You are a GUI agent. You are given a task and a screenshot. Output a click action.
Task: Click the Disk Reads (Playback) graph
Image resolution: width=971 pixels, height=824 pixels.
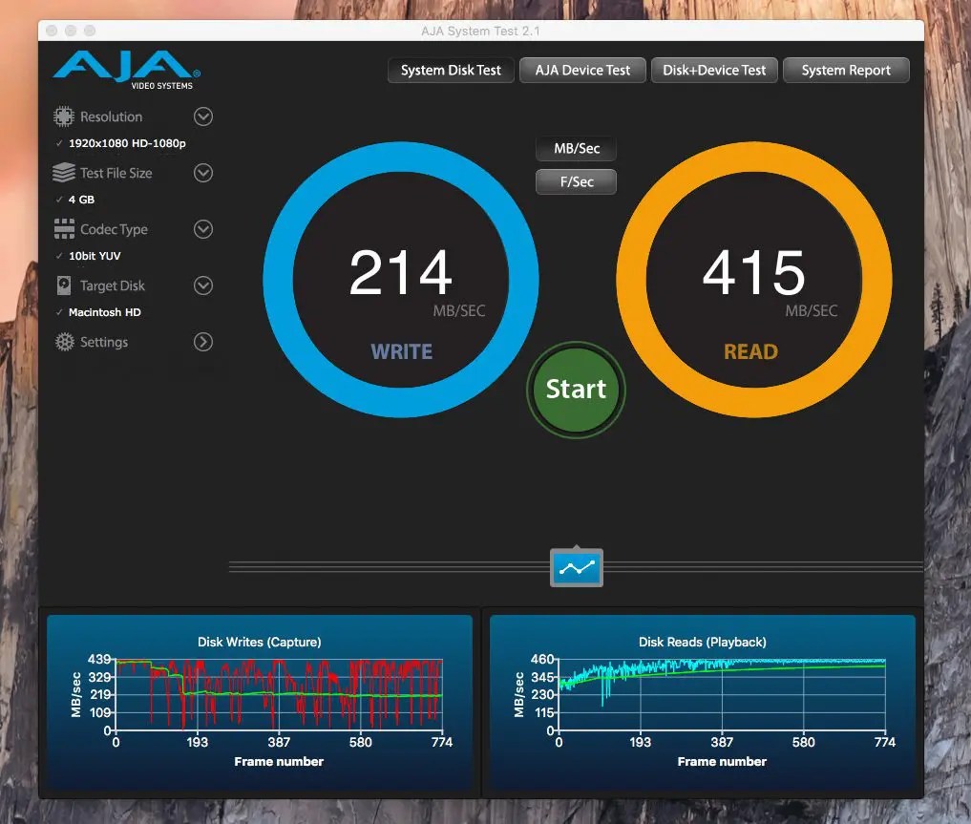(703, 702)
